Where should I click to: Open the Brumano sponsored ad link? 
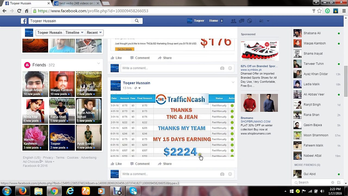247,118
